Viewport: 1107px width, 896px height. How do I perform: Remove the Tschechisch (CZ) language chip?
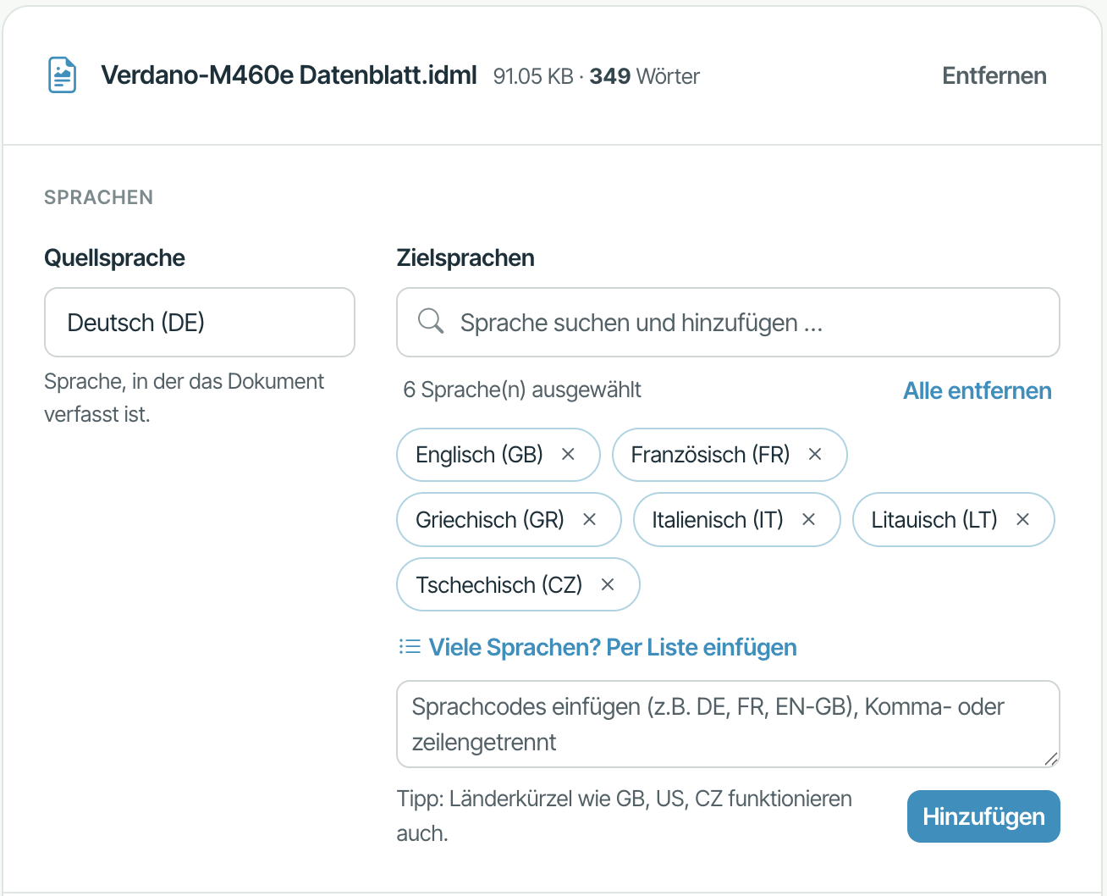pyautogui.click(x=607, y=585)
